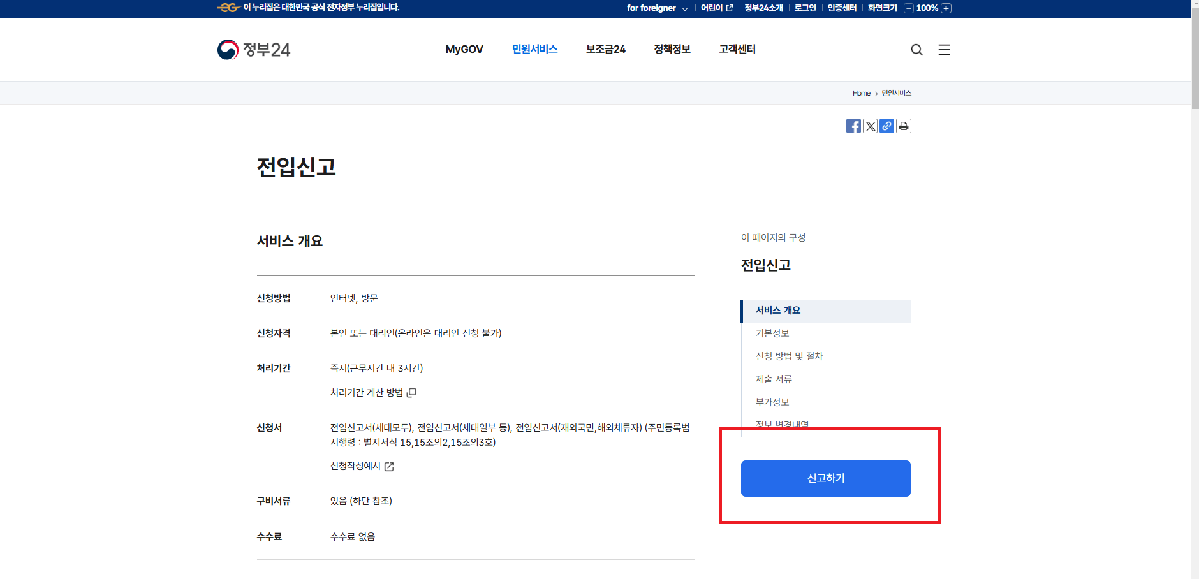Navigate to MyGOV
This screenshot has width=1199, height=579.
[464, 49]
